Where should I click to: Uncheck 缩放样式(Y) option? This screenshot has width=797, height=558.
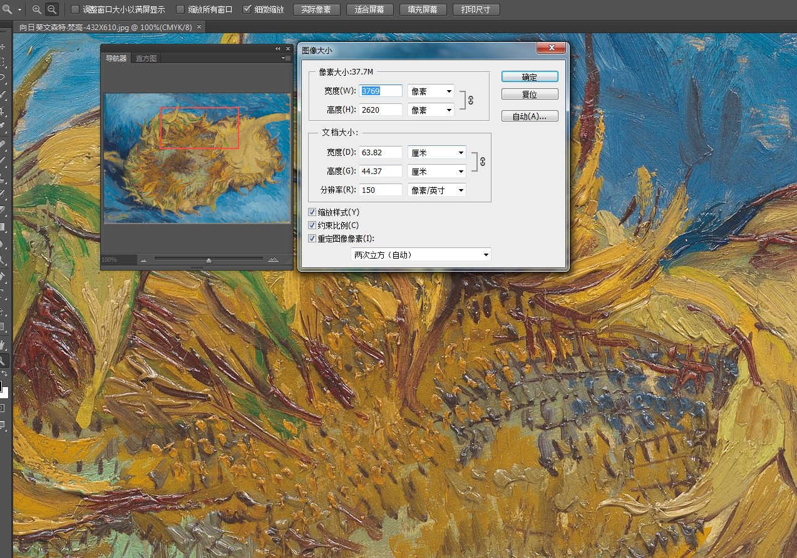[312, 212]
